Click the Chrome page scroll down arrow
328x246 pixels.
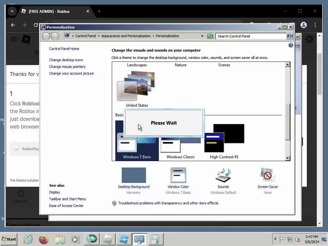319,223
